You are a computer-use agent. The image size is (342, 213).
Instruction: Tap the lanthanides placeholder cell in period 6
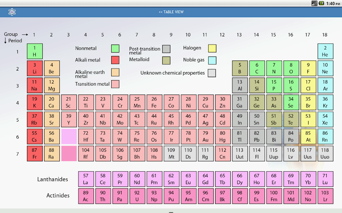[69, 136]
